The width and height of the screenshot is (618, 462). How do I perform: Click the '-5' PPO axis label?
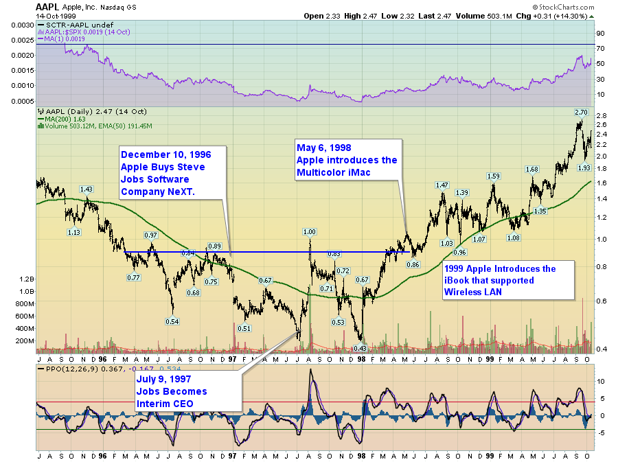click(601, 433)
